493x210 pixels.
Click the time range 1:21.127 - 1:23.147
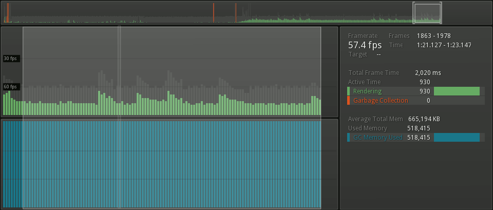(x=444, y=45)
